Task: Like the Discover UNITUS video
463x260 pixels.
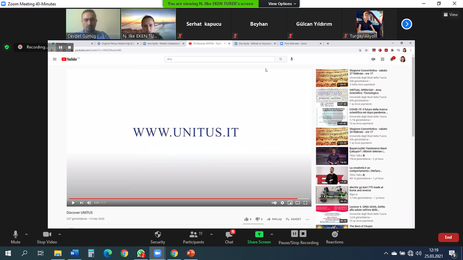Action: (248, 219)
